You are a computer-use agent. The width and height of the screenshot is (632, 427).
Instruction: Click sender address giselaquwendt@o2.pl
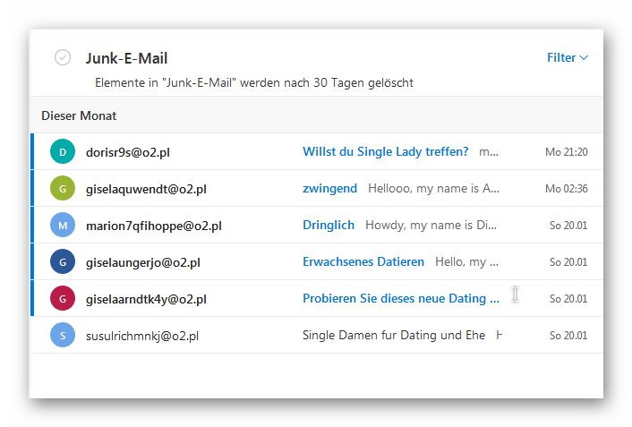(146, 189)
